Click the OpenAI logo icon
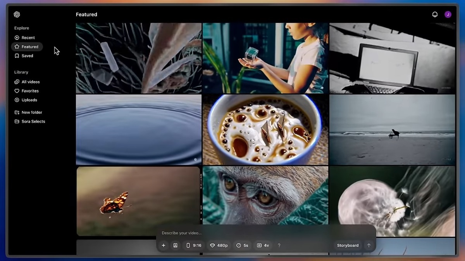 pos(17,14)
